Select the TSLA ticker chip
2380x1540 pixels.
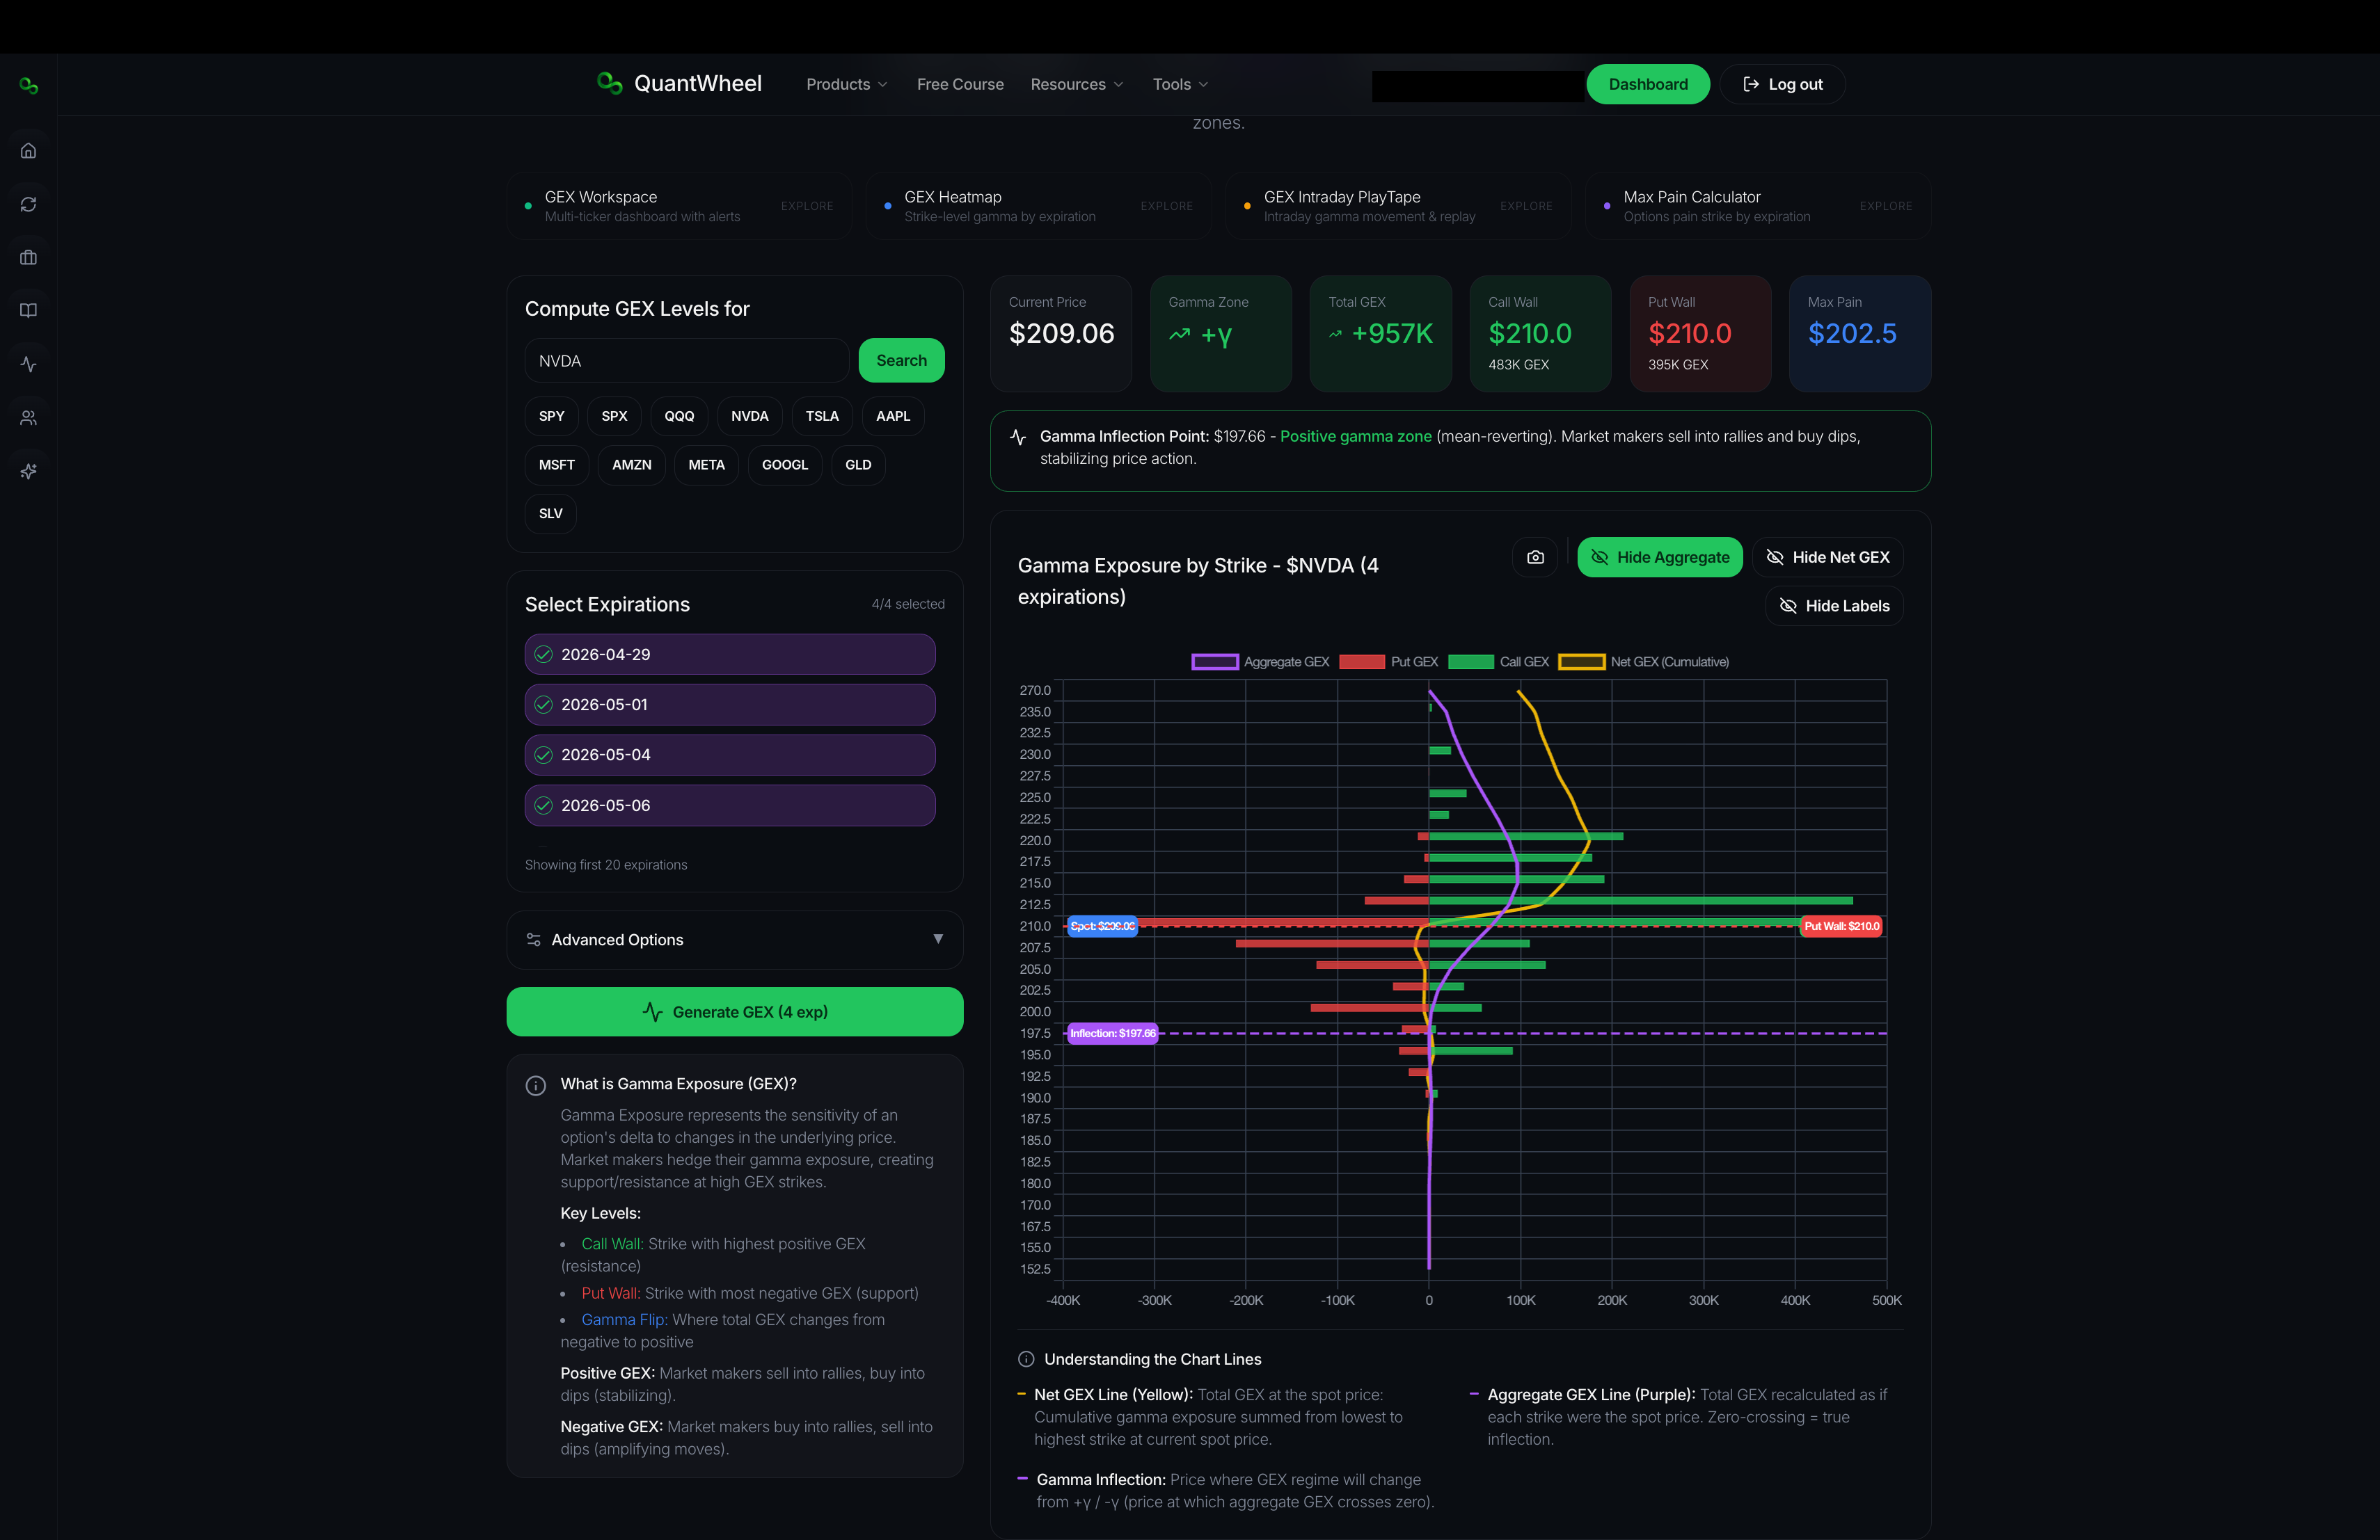tap(822, 416)
